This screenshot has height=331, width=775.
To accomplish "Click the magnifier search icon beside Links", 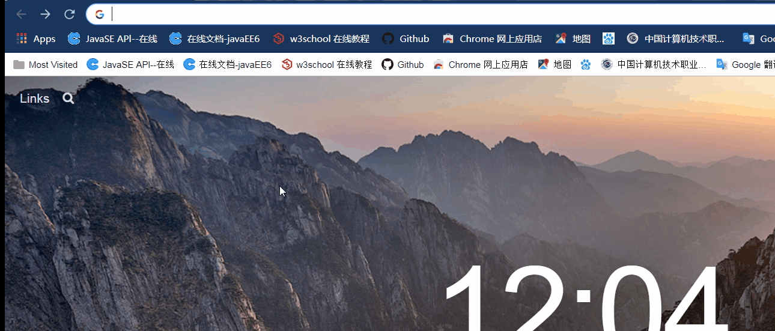I will tap(68, 99).
